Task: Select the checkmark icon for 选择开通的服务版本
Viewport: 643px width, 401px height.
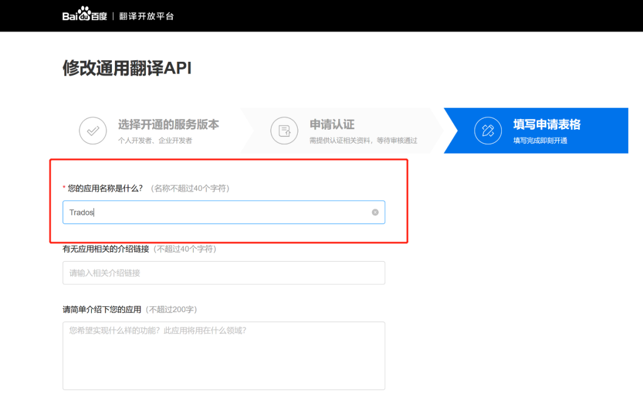Action: 93,131
